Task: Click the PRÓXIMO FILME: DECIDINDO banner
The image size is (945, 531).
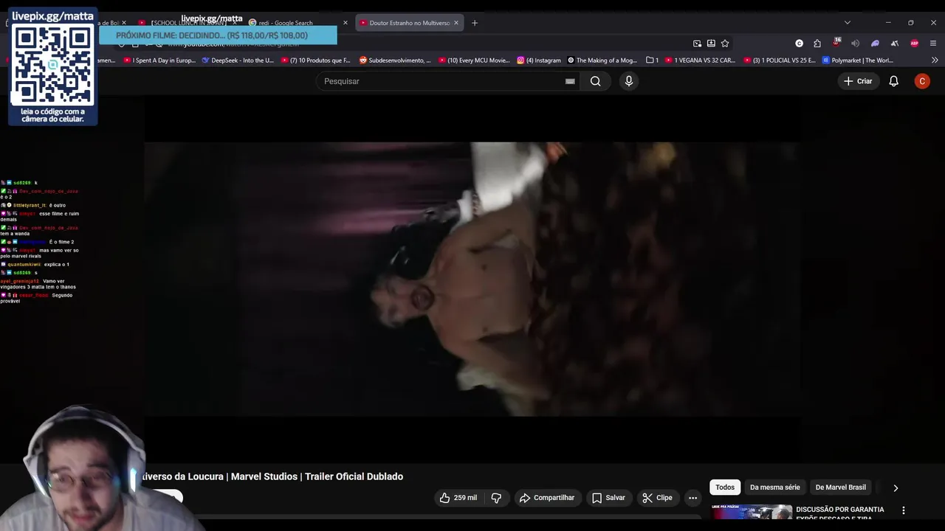Action: [218, 35]
